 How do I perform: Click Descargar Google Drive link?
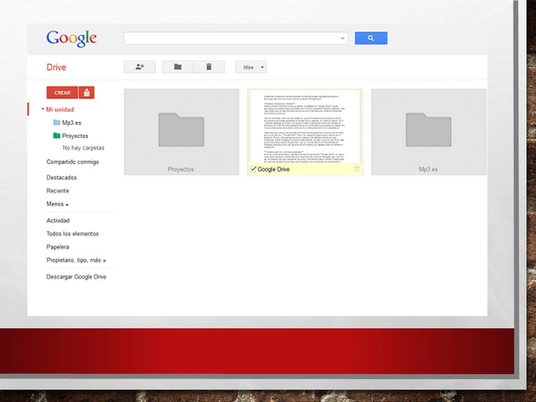[x=76, y=277]
